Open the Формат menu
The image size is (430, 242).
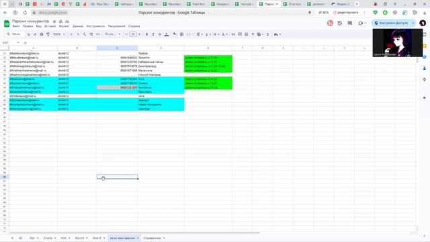[x=64, y=26]
